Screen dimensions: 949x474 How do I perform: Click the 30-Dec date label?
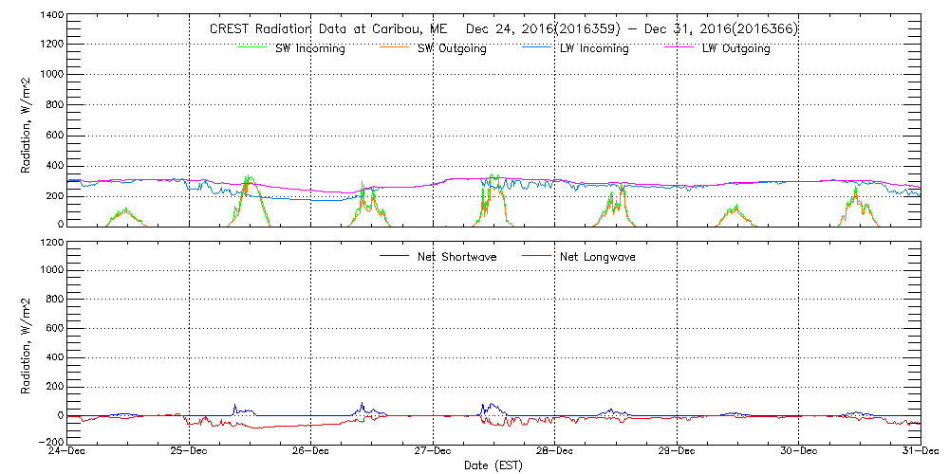click(x=798, y=452)
